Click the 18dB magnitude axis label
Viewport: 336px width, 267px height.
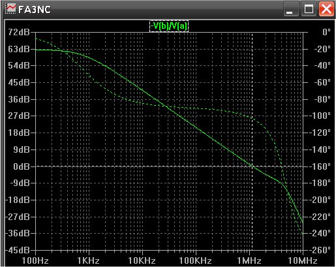(x=19, y=133)
